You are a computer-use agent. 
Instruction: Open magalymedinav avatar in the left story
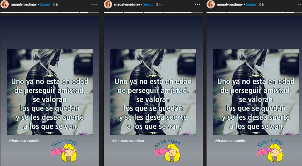pyautogui.click(x=5, y=4)
